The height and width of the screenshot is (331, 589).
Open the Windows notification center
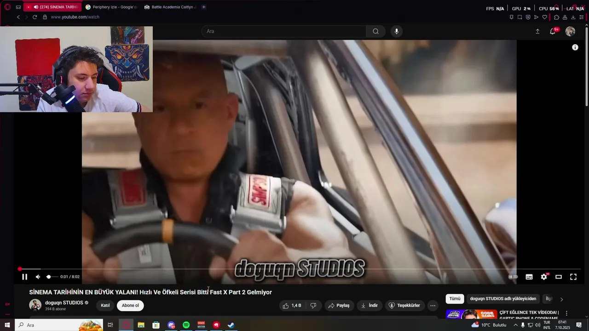(x=579, y=325)
